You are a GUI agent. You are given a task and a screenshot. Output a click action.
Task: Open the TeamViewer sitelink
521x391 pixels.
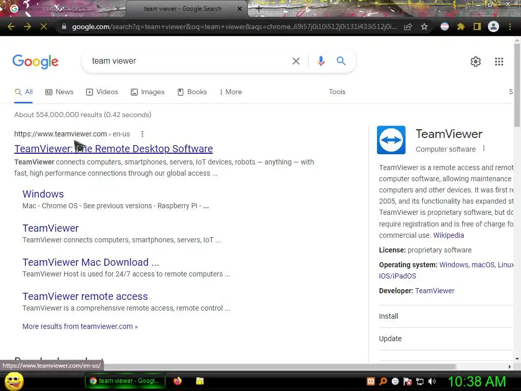pos(50,229)
